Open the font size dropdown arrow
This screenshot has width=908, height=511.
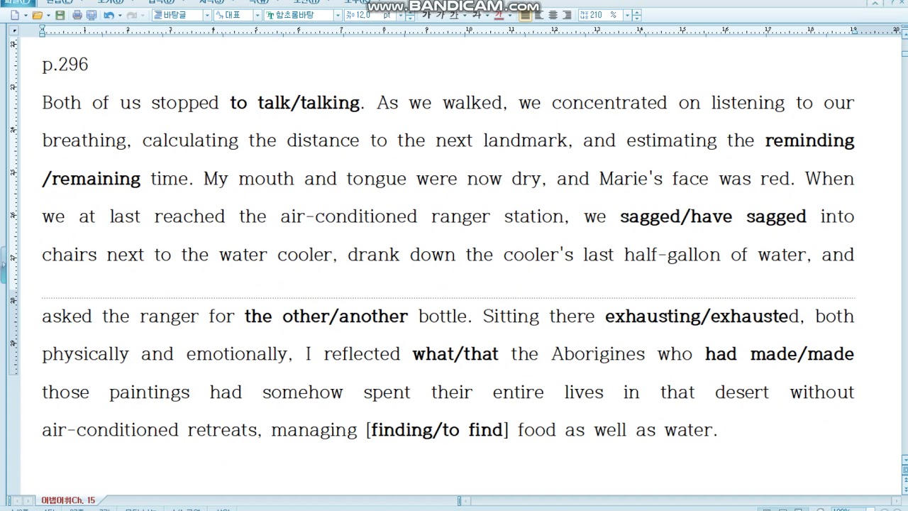pyautogui.click(x=401, y=15)
